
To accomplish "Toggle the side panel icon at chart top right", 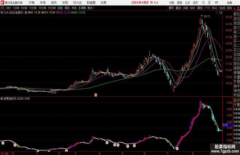I will click(x=221, y=13).
